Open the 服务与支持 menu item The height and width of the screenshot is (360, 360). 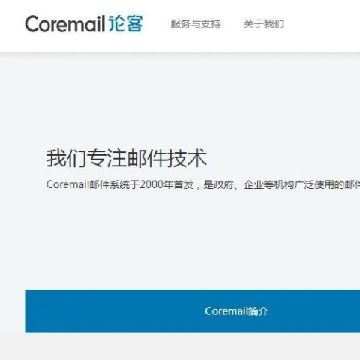click(196, 24)
